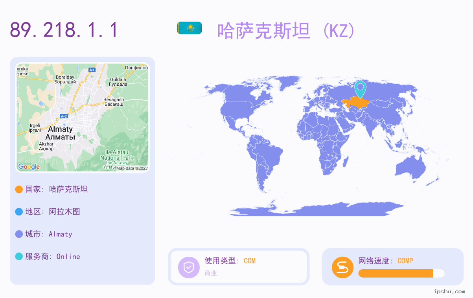
Task: Click the orange dot beside 国家
Action: tap(19, 189)
